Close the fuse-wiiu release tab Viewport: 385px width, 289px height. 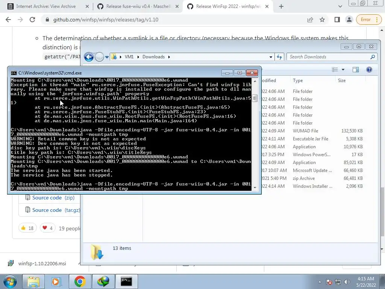coord(177,7)
